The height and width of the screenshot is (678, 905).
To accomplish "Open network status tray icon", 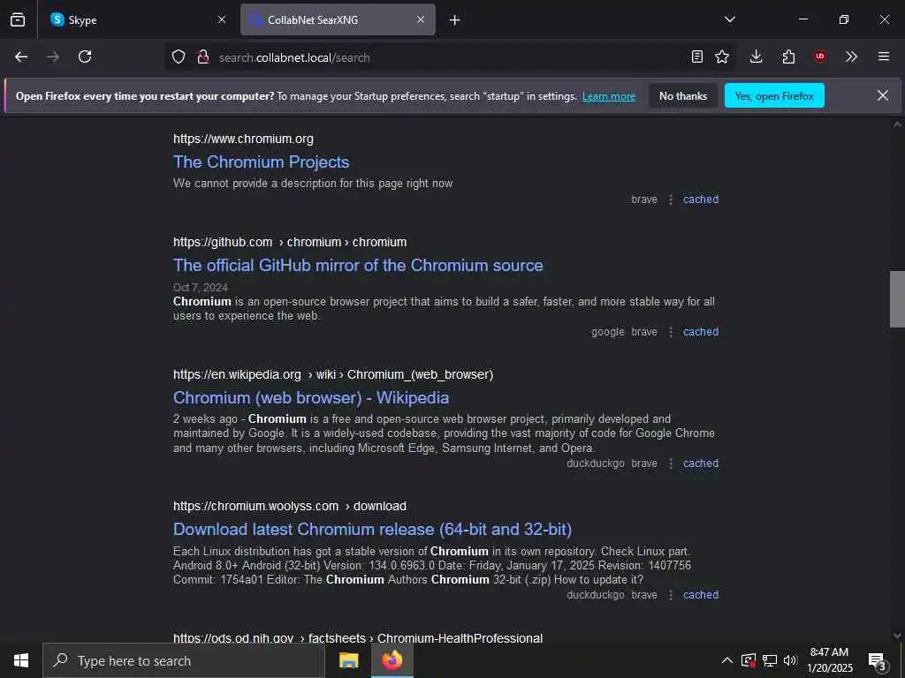I will coord(770,660).
